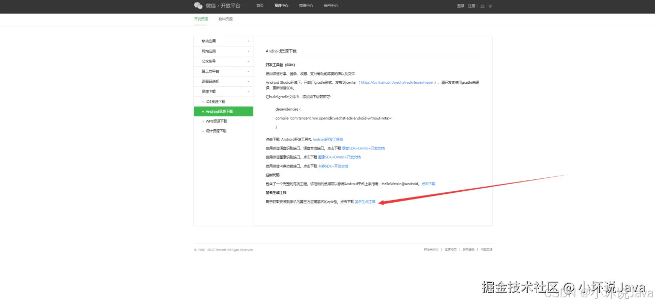Image resolution: width=655 pixels, height=304 pixels.
Task: Go to 帐号中心 in top nav
Action: tap(331, 6)
